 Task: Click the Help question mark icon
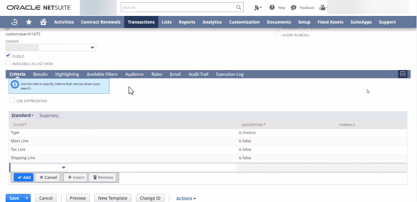[x=272, y=7]
